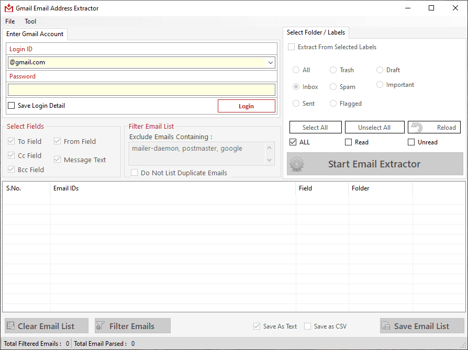This screenshot has height=350, width=468.
Task: Select the Important radio button
Action: [x=379, y=84]
